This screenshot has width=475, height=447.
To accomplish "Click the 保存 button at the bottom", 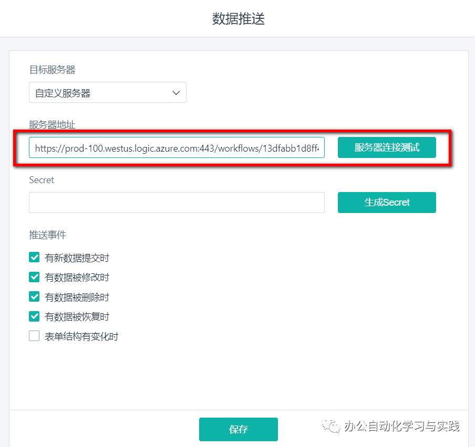I will 238,429.
